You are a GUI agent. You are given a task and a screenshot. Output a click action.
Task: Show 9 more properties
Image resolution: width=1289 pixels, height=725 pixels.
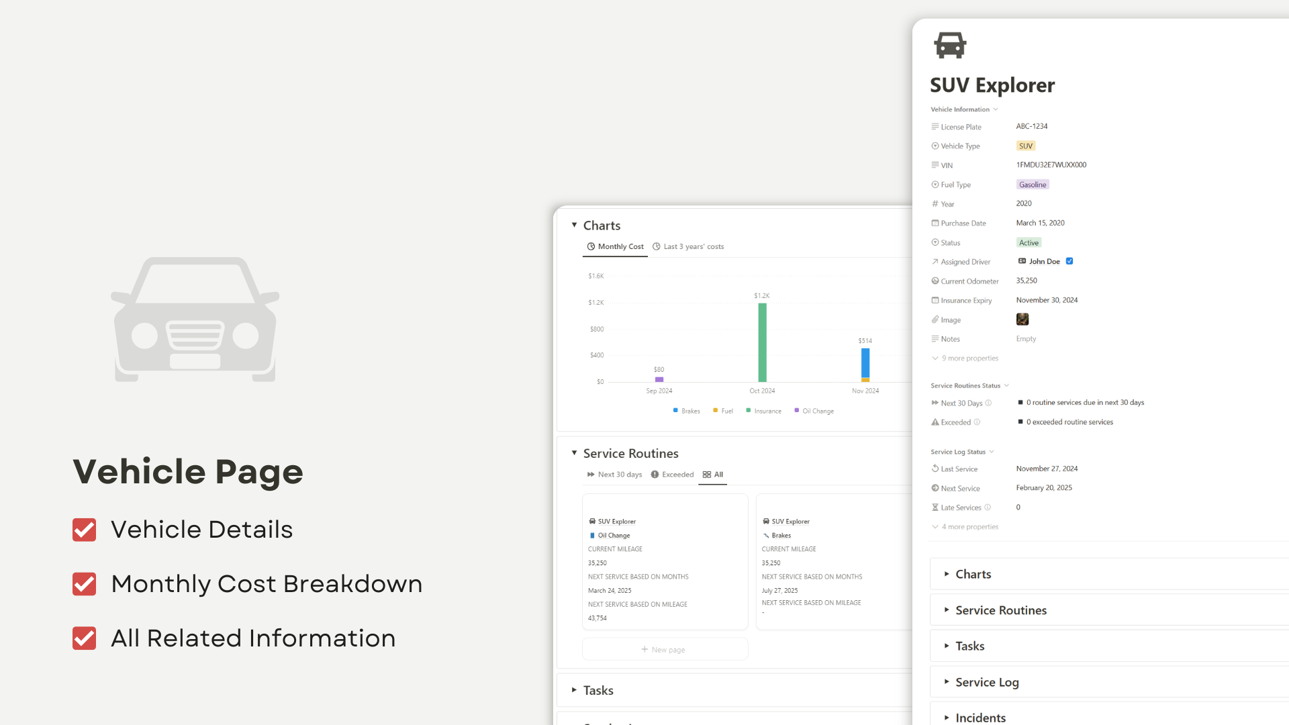tap(965, 358)
